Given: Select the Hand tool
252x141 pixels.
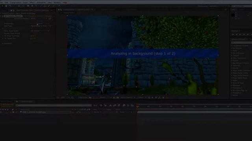Looking at the screenshot, I should (6, 6).
